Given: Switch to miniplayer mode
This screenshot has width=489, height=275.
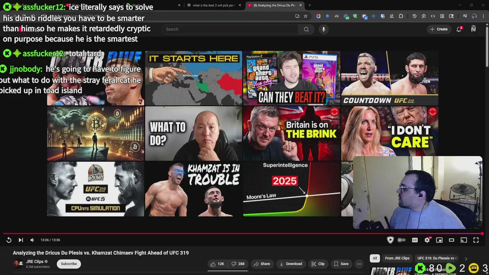Looking at the screenshot, I should tap(439, 240).
